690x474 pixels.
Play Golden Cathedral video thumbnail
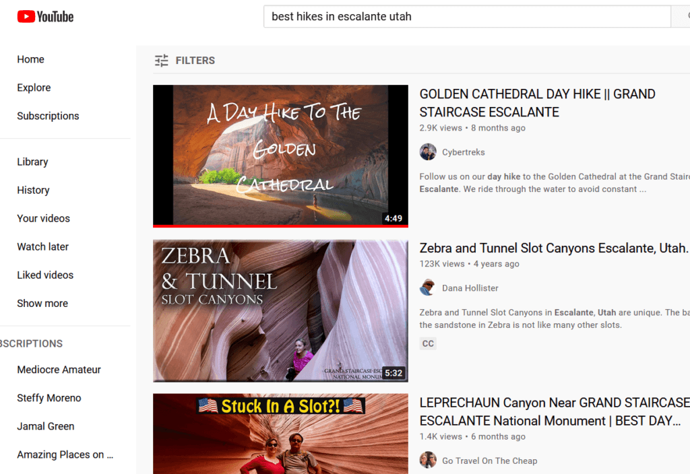coord(280,156)
